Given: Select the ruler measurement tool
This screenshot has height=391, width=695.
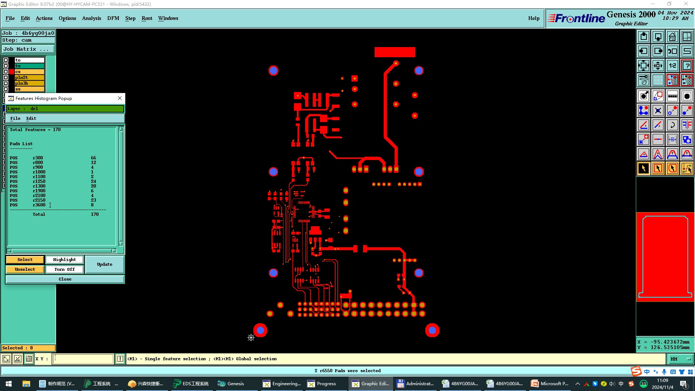Looking at the screenshot, I should (672, 96).
